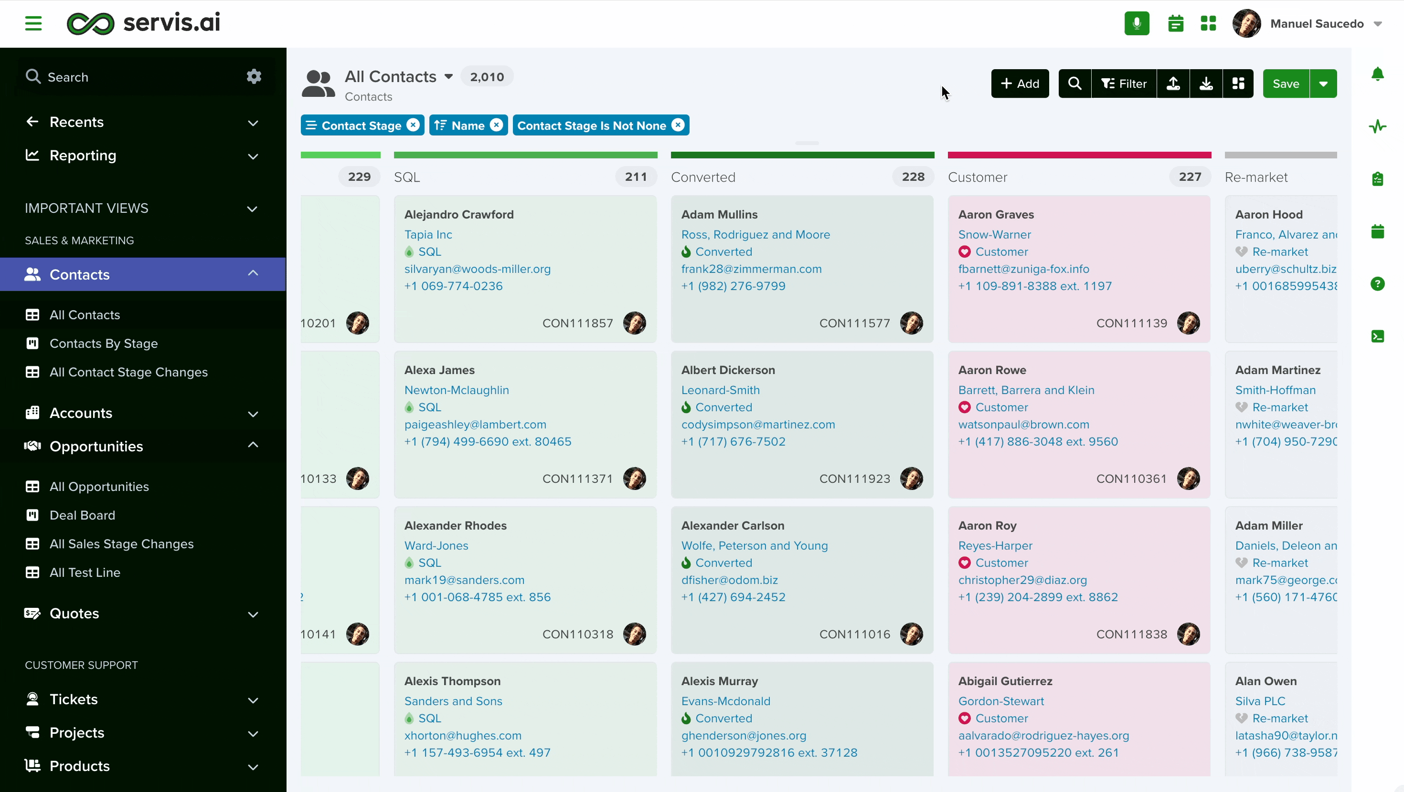This screenshot has height=792, width=1404.
Task: Click the Contacts people icon beside title
Action: pyautogui.click(x=319, y=83)
